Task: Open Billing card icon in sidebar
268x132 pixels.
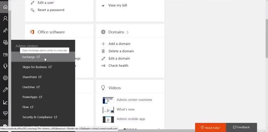Action: [5, 55]
